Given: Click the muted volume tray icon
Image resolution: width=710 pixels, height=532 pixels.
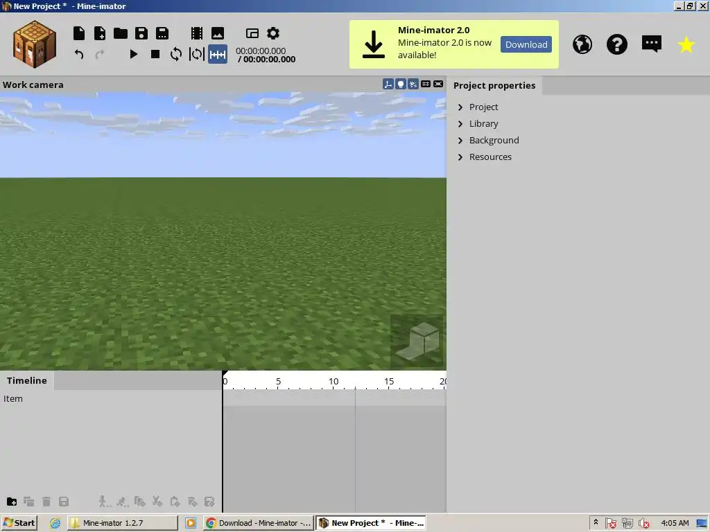Looking at the screenshot, I should point(644,524).
